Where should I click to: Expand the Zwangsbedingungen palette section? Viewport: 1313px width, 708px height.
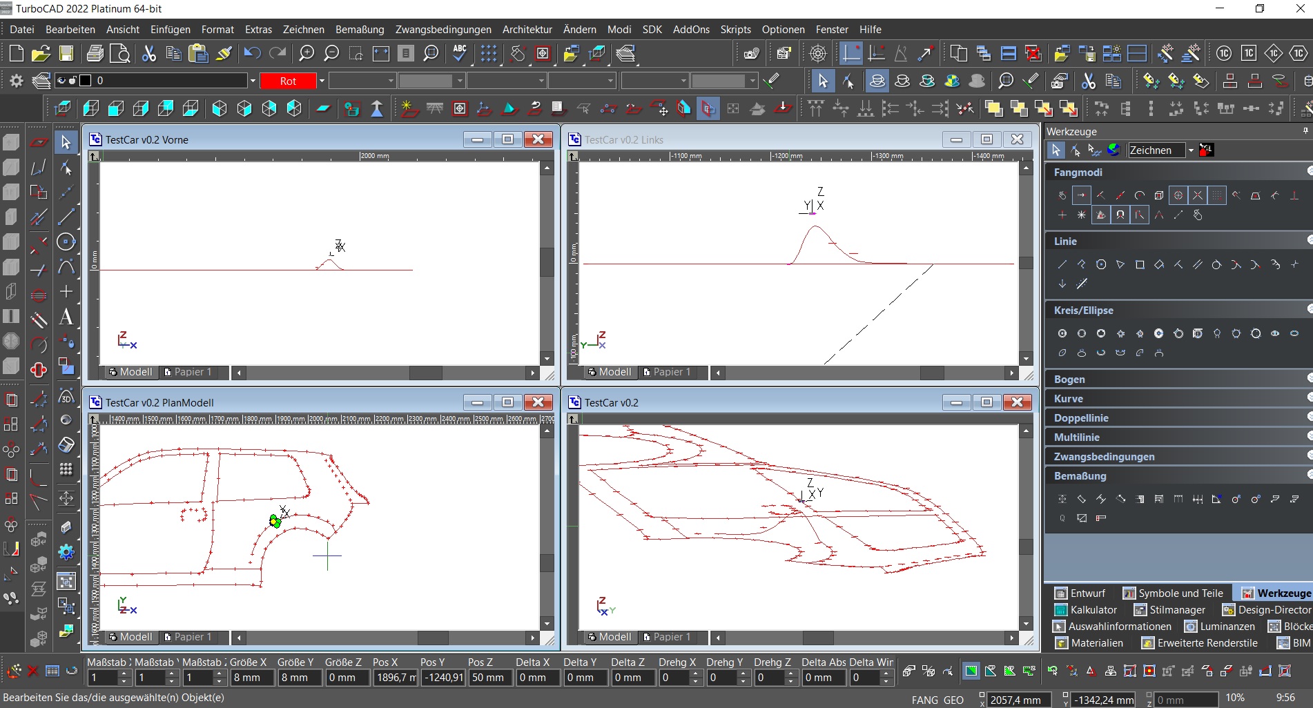point(1309,455)
